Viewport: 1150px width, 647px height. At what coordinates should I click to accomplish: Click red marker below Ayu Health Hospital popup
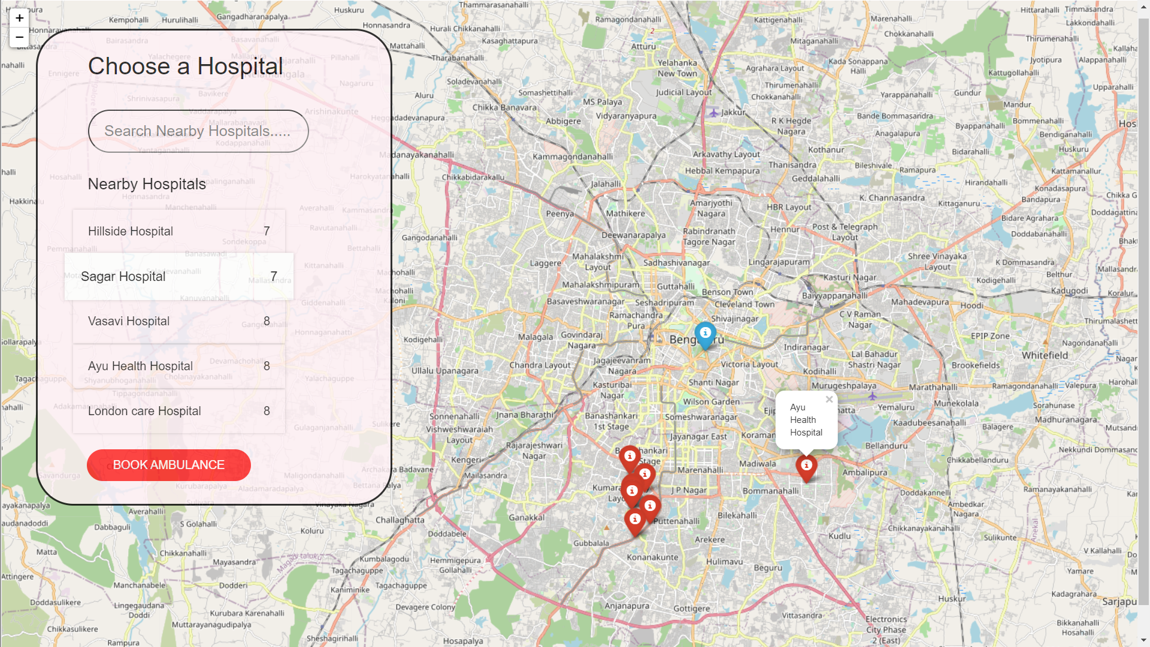click(x=806, y=466)
